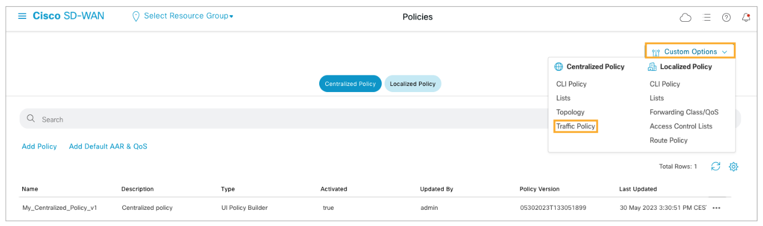Screen dimensions: 763x226
Task: Select Traffic Policy under Centralized Policy
Action: [x=576, y=126]
